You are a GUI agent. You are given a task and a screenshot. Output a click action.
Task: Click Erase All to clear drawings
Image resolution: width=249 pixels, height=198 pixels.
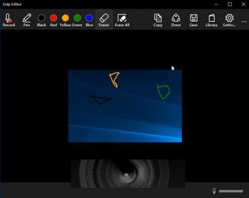(122, 20)
